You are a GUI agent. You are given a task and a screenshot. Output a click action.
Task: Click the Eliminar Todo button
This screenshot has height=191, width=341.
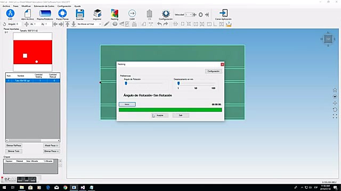click(14, 151)
